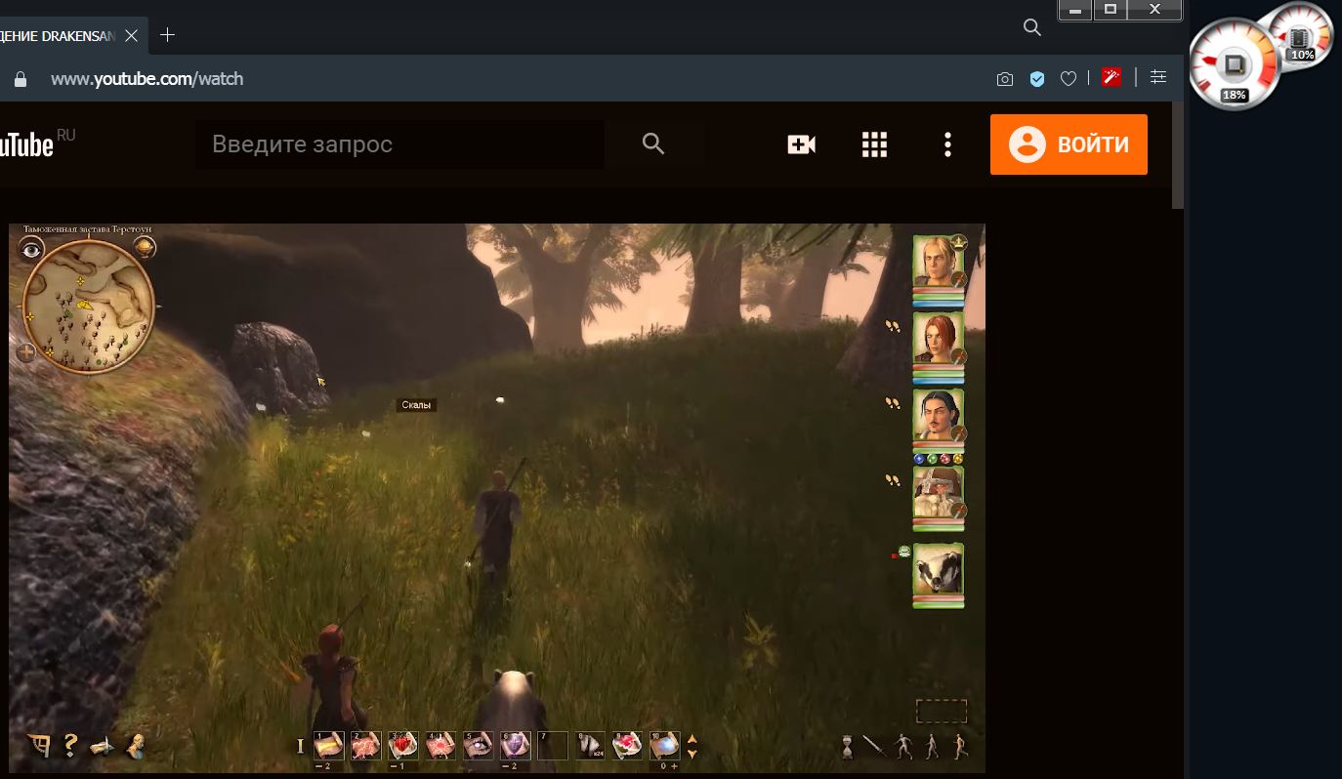
Task: Focus the 'Введите запрос' search field
Action: pyautogui.click(x=399, y=144)
